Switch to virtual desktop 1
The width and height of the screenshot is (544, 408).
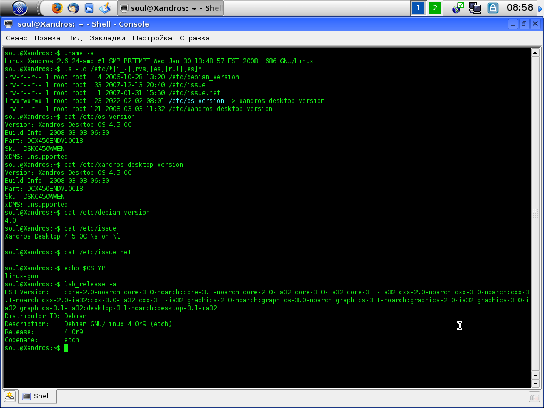418,7
